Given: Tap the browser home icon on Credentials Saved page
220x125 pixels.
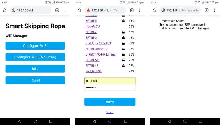Looking at the screenshot, I should [154, 10].
